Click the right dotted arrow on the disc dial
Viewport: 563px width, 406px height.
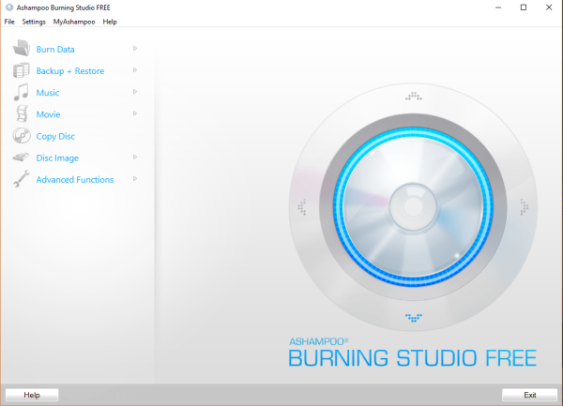(525, 207)
